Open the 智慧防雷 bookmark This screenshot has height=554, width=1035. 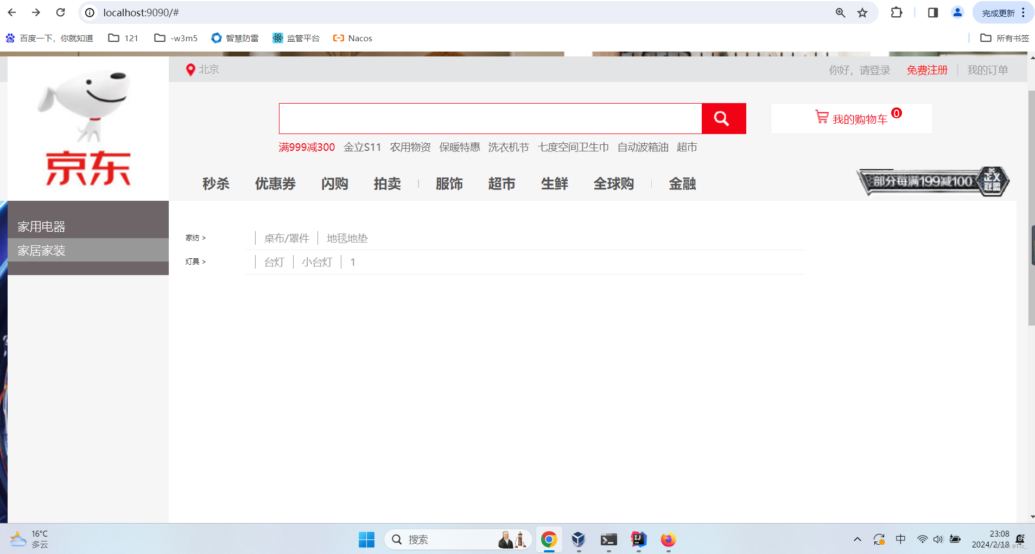click(235, 38)
